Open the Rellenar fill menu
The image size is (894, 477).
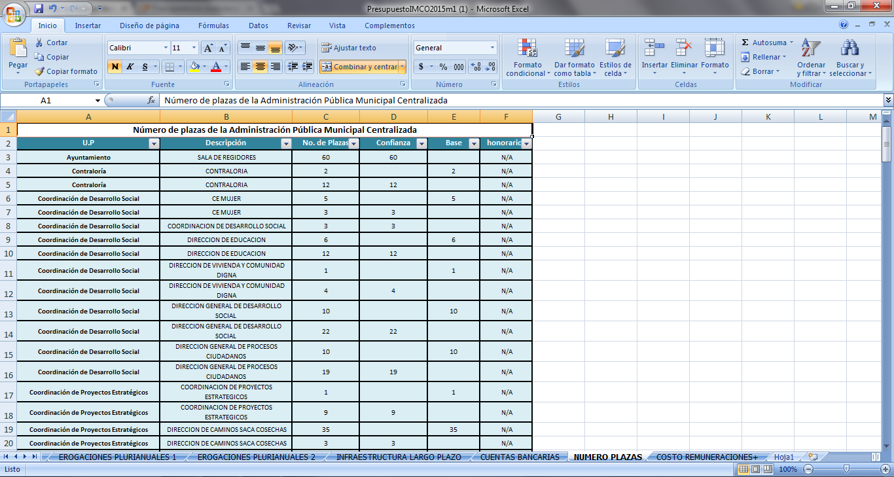pyautogui.click(x=764, y=57)
